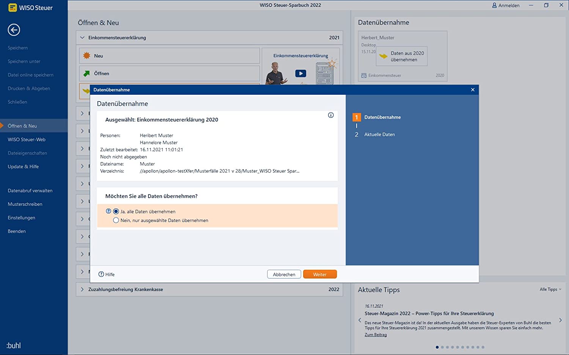Play the Einkommensteuererklärung video
569x355 pixels.
[x=300, y=74]
